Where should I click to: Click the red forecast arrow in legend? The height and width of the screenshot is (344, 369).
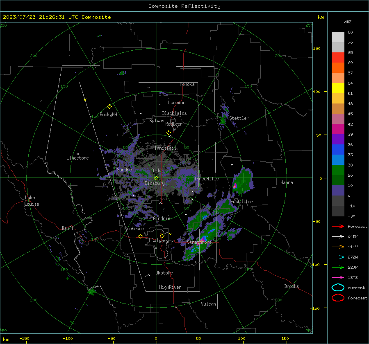[338, 226]
